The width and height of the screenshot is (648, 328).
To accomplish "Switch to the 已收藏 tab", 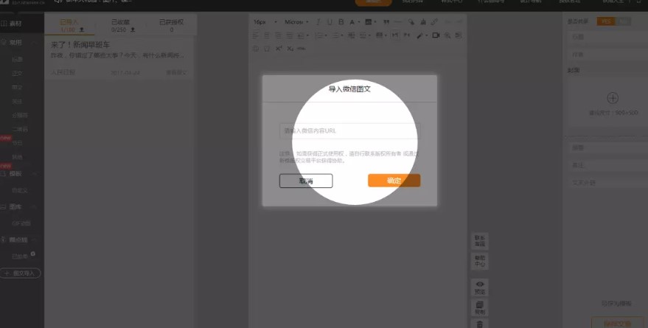I will click(x=119, y=27).
